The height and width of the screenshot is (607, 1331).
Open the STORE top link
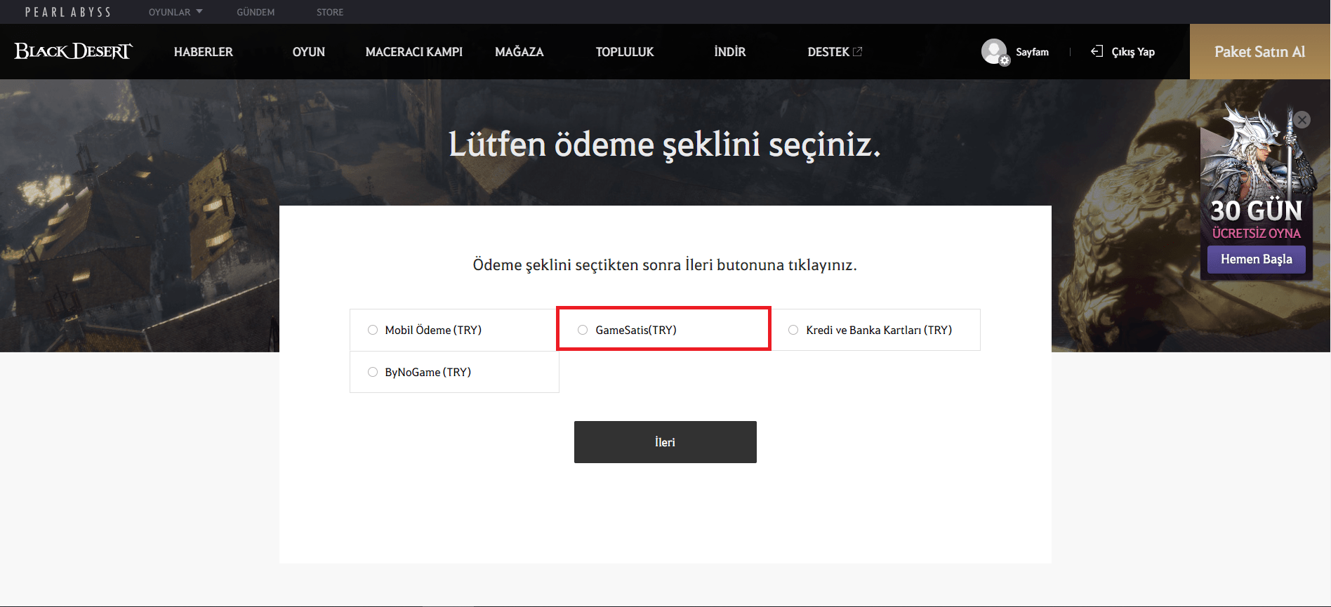point(330,12)
